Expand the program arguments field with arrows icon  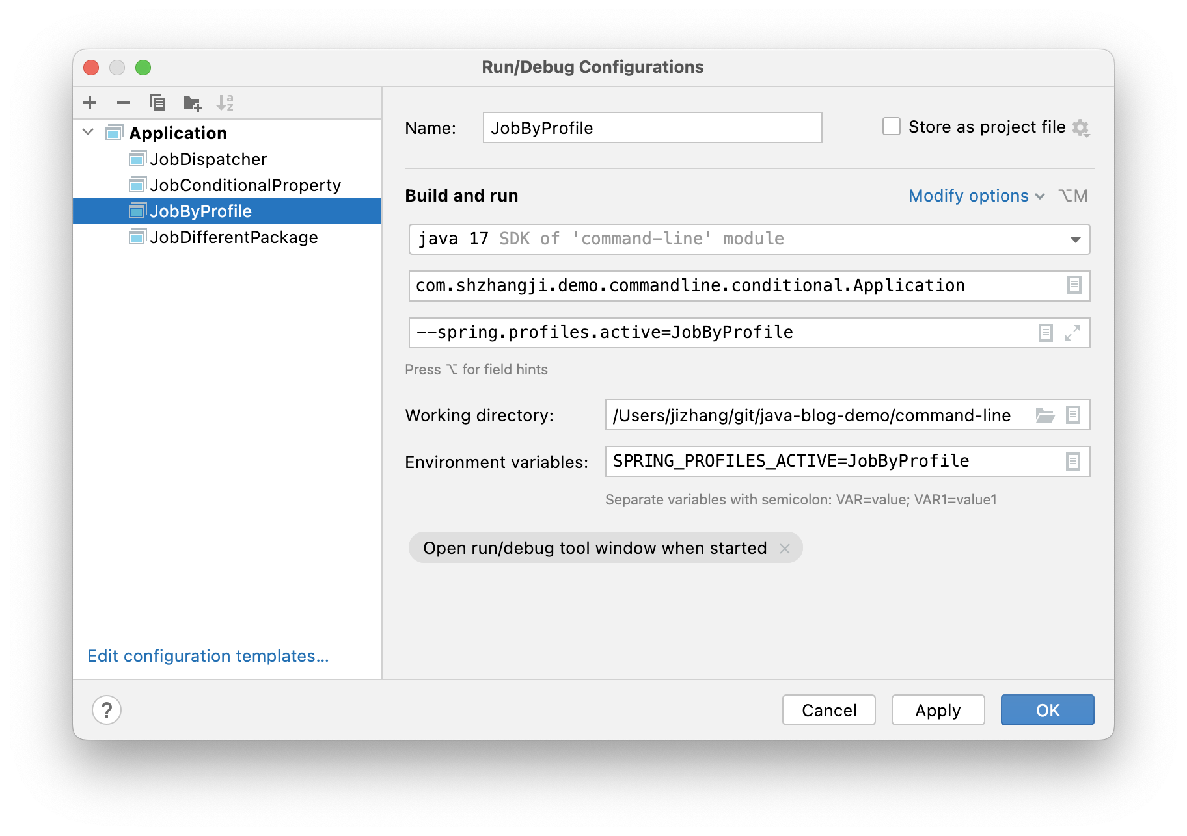[1072, 333]
